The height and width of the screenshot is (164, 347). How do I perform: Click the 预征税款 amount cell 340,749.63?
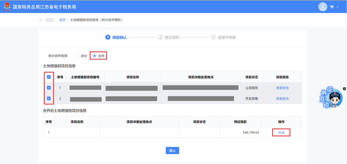(x=250, y=133)
